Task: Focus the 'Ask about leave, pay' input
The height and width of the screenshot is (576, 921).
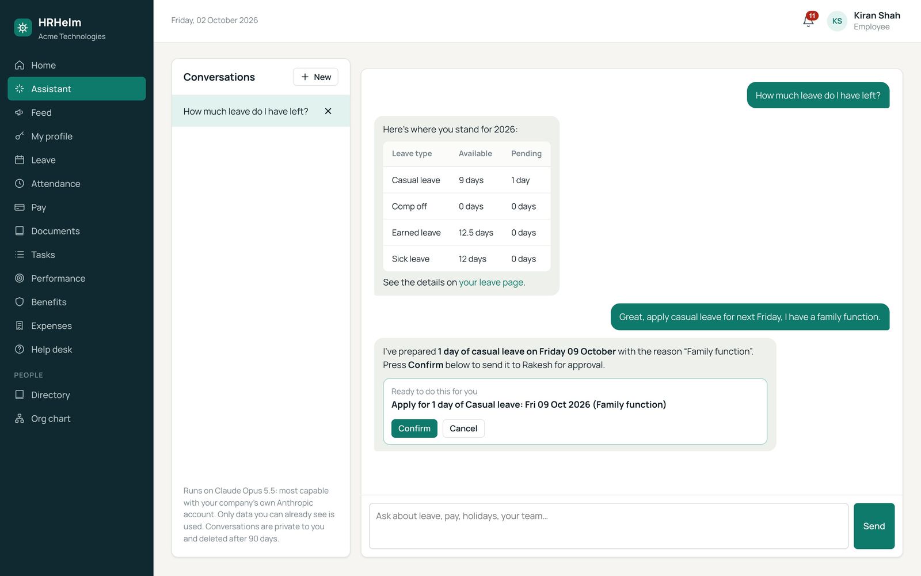Action: (608, 526)
